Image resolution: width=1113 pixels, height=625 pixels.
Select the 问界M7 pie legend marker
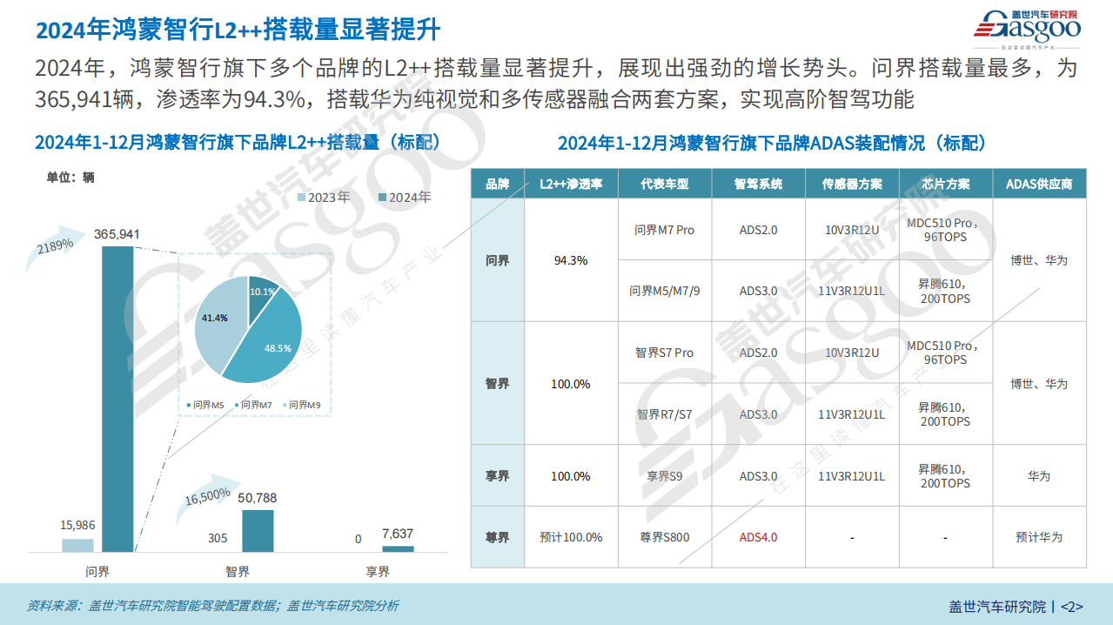tap(237, 405)
